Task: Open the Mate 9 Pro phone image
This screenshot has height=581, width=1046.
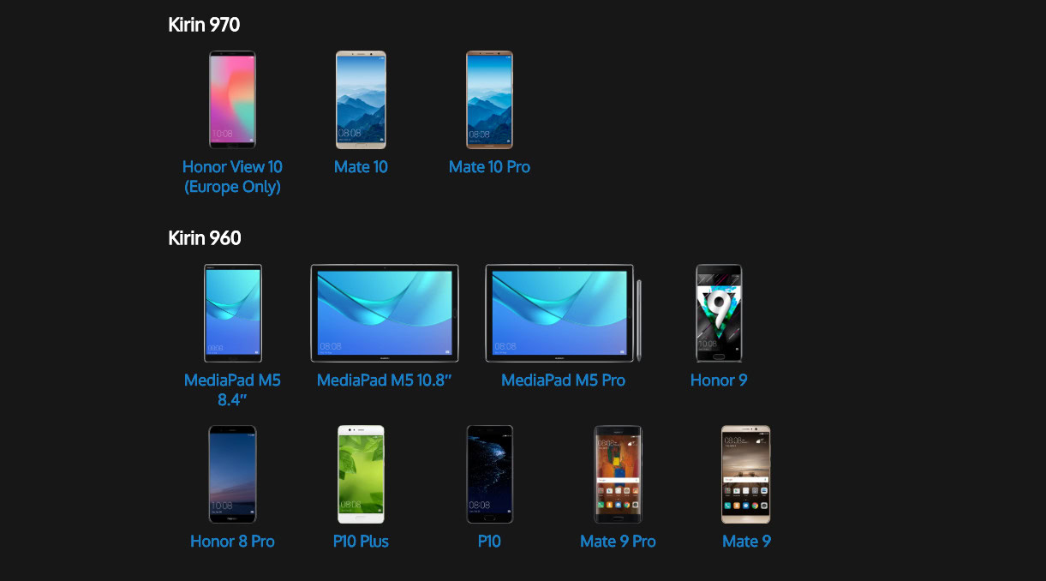Action: click(618, 474)
